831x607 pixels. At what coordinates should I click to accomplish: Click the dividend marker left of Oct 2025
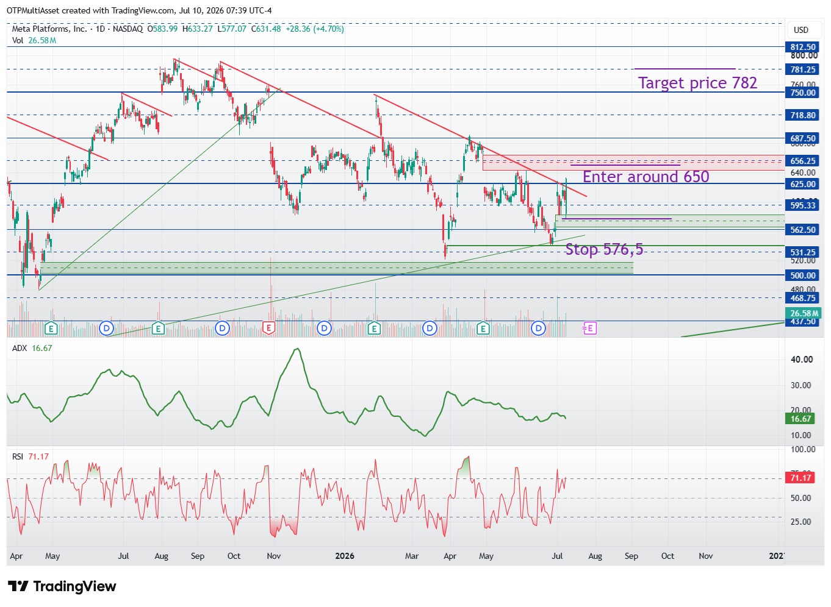pos(223,328)
